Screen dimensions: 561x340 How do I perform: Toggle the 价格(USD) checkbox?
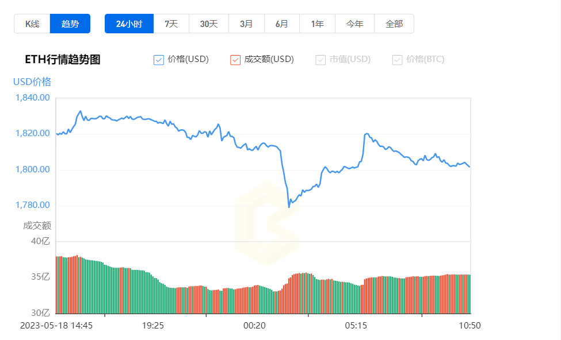[159, 60]
